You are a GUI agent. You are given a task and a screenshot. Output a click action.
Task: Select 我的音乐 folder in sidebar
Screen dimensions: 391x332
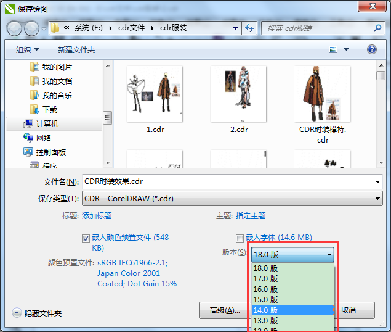click(51, 95)
